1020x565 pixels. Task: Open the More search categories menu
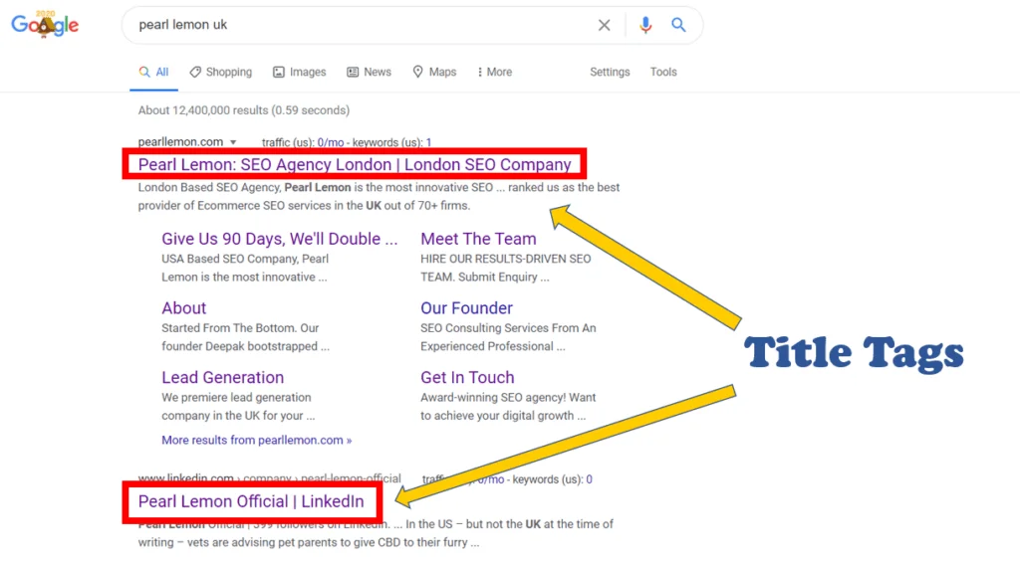pos(495,72)
